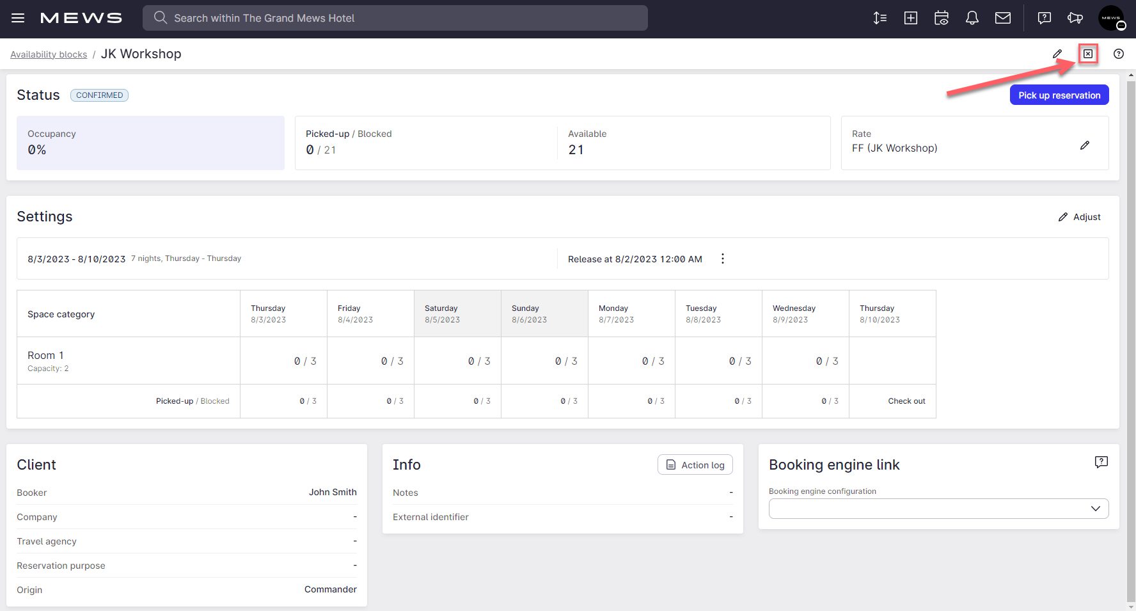Screen dimensions: 1136x611
Task: Go back to Availability blocks breadcrumb
Action: [x=49, y=54]
